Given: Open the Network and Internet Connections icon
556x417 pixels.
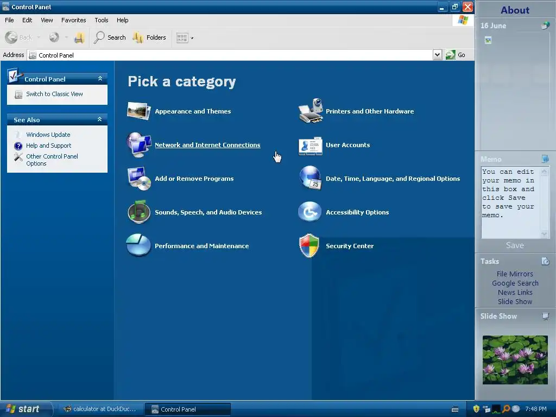Looking at the screenshot, I should [x=138, y=144].
